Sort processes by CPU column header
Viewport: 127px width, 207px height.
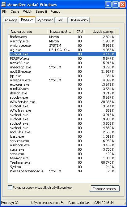tap(79, 32)
